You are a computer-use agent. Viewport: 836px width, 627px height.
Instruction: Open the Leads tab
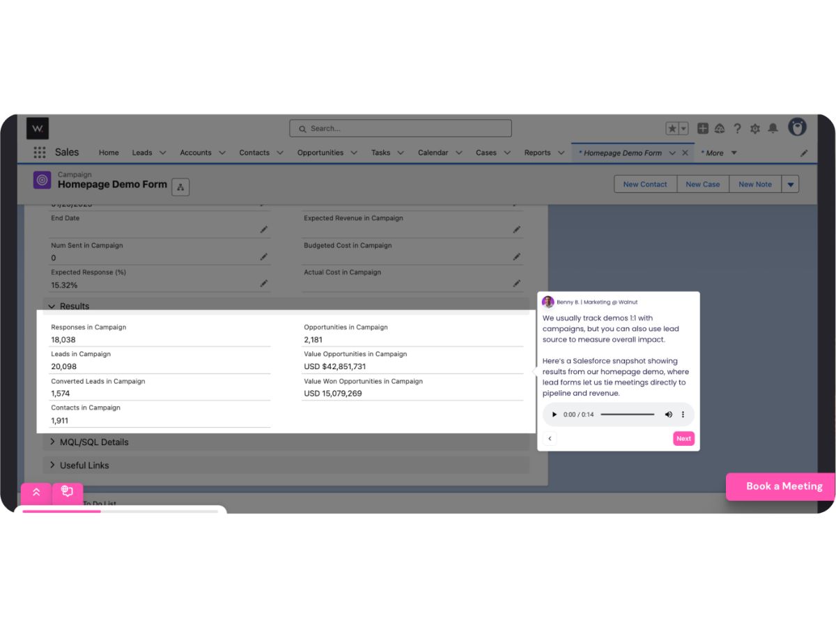[x=142, y=153]
